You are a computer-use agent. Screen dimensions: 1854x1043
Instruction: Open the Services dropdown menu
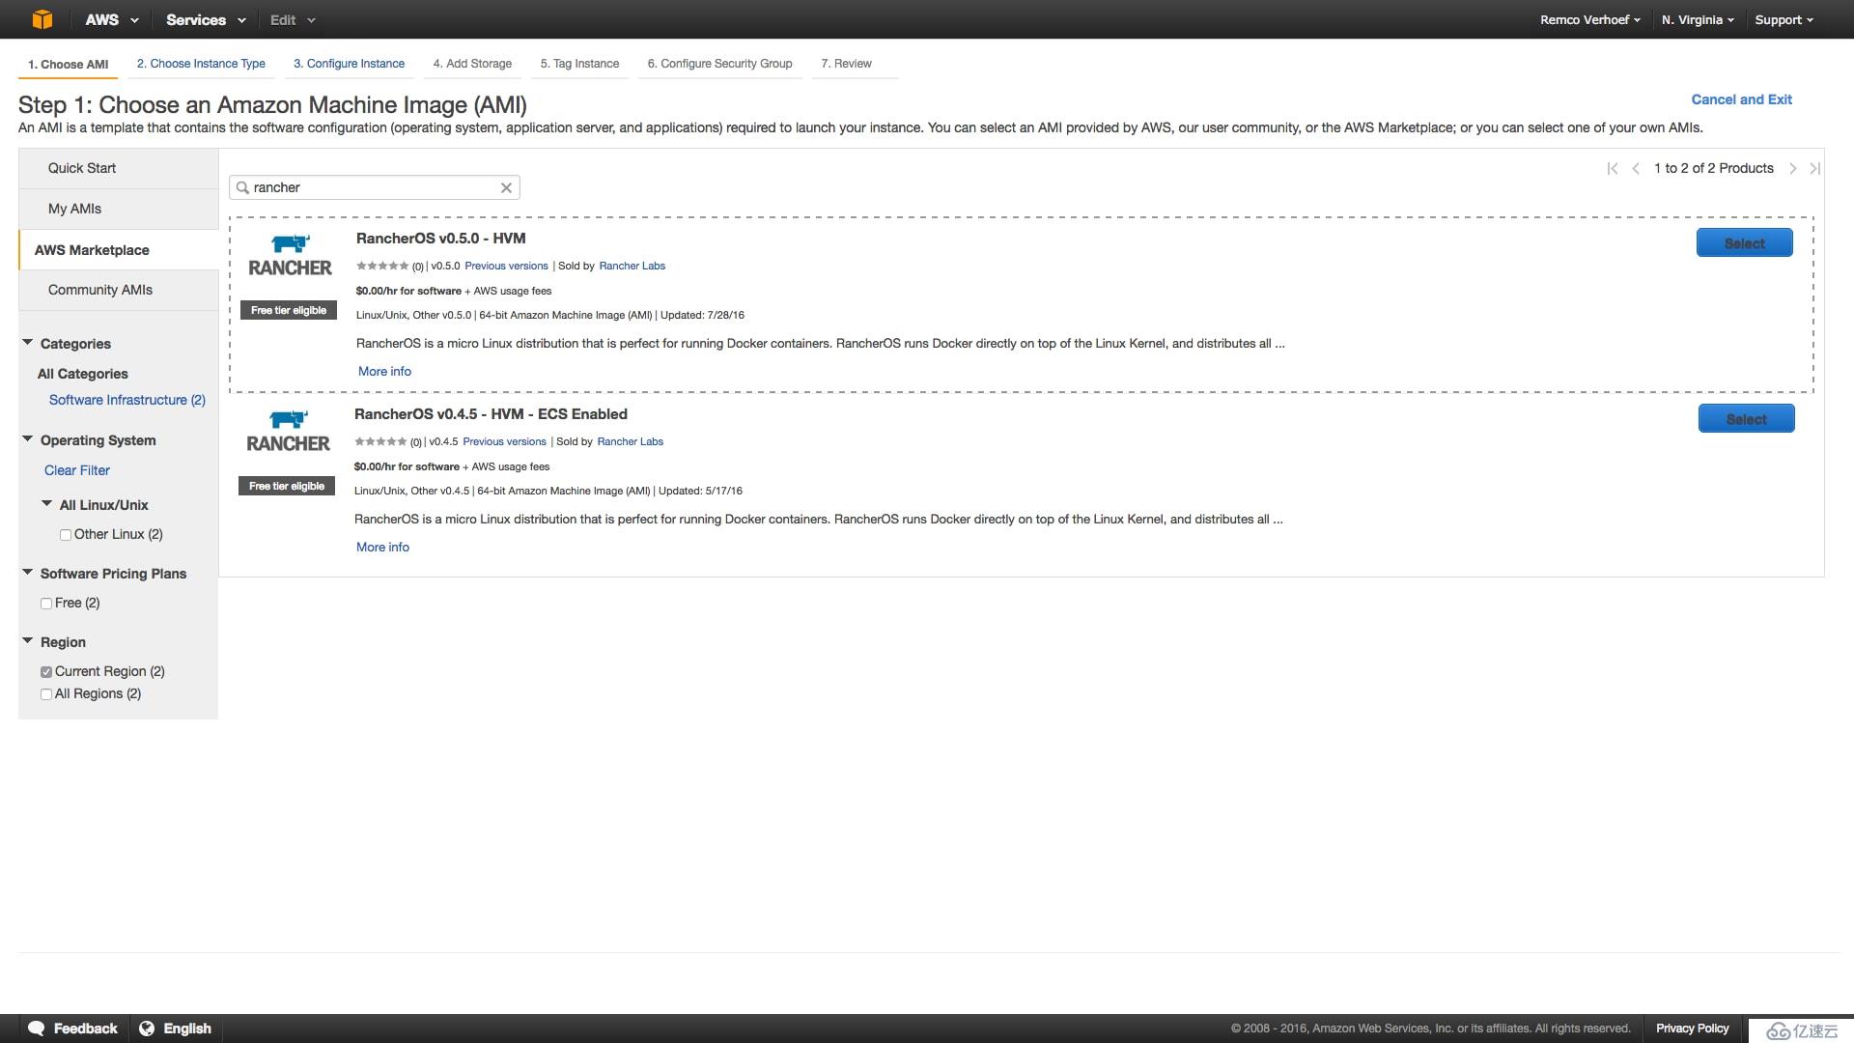(206, 19)
